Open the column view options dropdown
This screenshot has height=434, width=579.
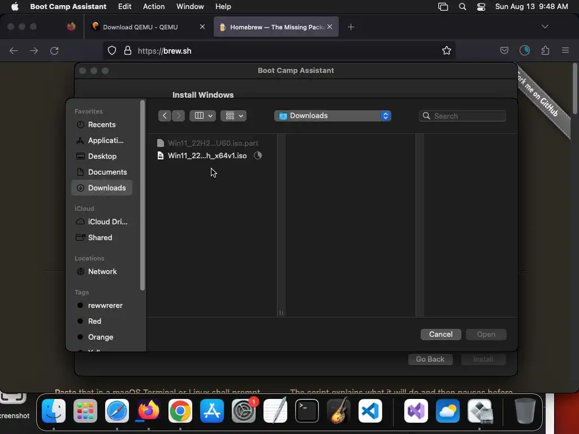[203, 116]
